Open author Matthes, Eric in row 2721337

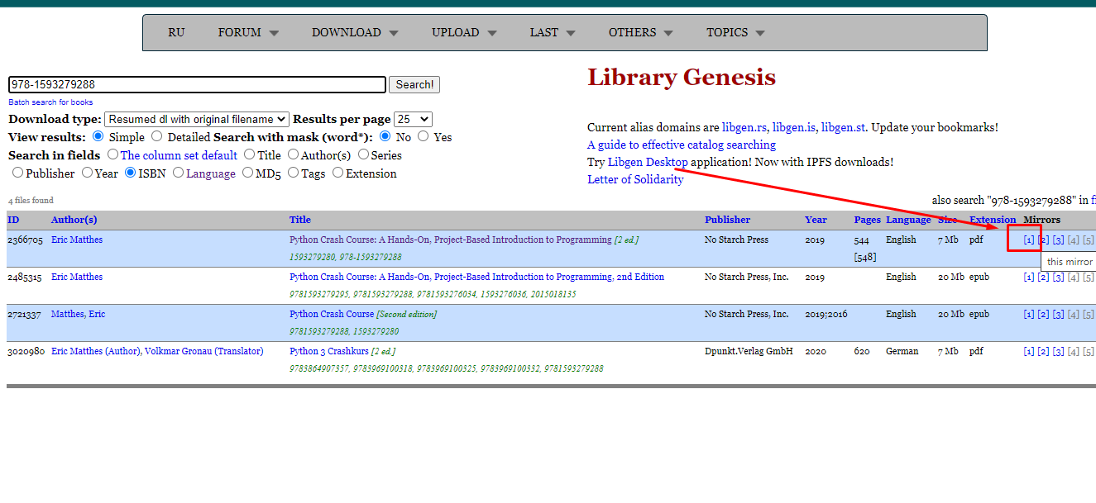(79, 314)
